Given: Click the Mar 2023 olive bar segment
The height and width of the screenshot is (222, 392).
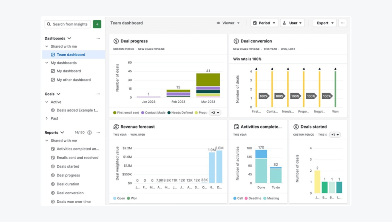Looking at the screenshot, I should coord(208,79).
